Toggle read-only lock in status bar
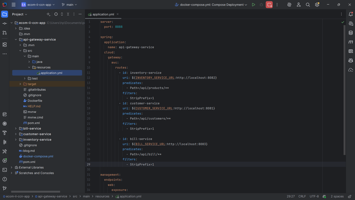Viewport: 355px width, 200px height. pos(350,196)
